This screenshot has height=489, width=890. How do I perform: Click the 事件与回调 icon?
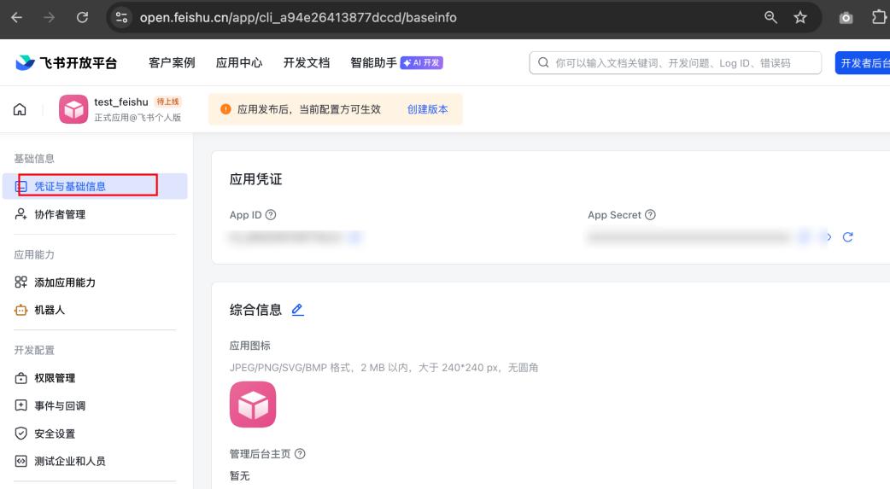(x=21, y=405)
